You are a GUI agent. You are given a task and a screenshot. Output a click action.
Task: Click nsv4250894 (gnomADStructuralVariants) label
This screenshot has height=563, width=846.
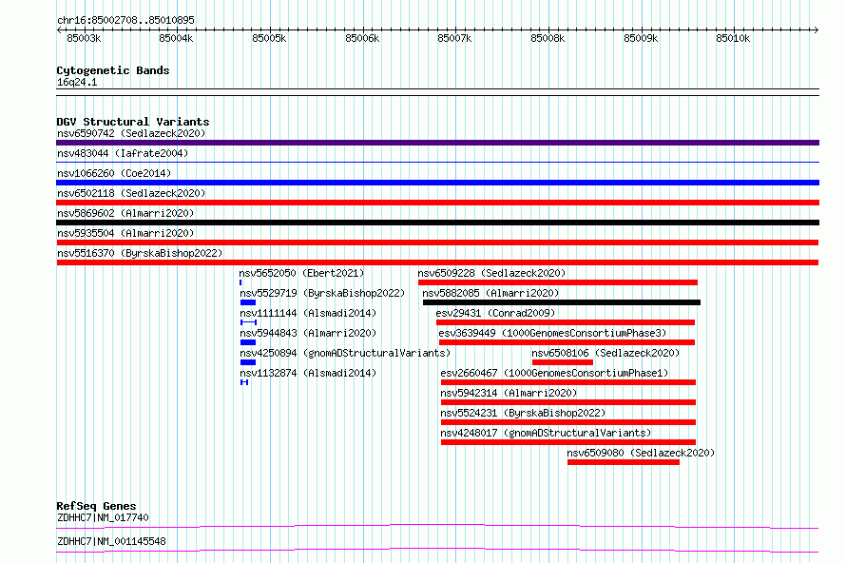345,353
